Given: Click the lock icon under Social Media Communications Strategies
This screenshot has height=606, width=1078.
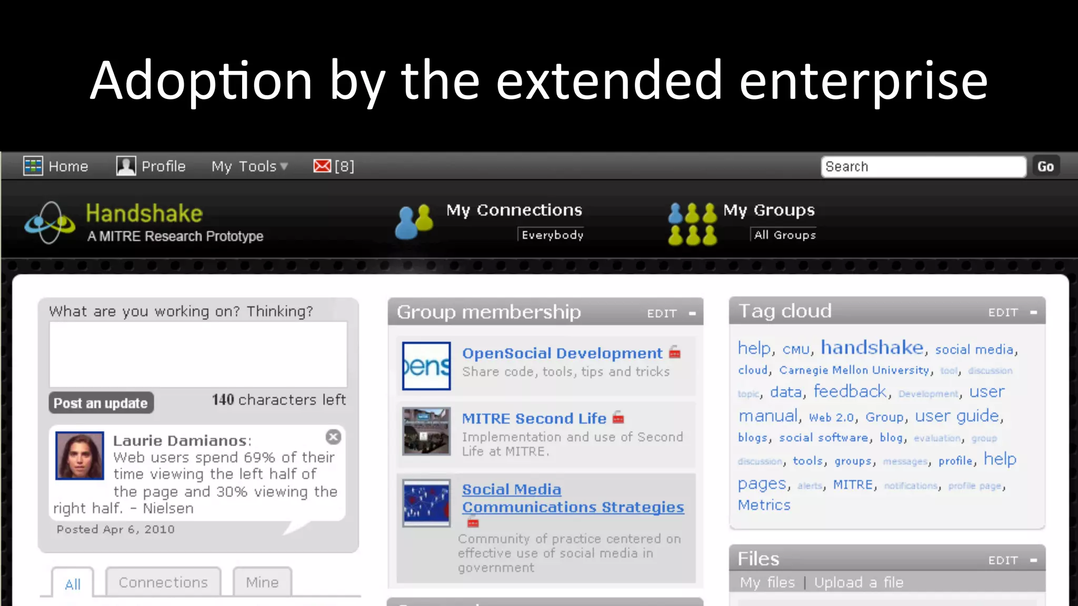Looking at the screenshot, I should click(x=473, y=522).
